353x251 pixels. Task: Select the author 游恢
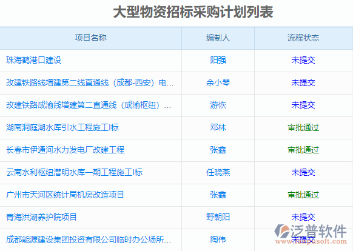click(x=218, y=105)
